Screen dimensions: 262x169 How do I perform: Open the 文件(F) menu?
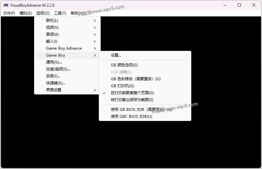point(9,13)
